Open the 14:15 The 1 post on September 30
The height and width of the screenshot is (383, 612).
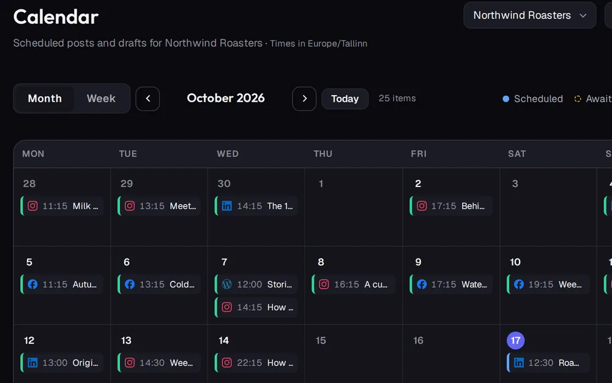pos(256,206)
